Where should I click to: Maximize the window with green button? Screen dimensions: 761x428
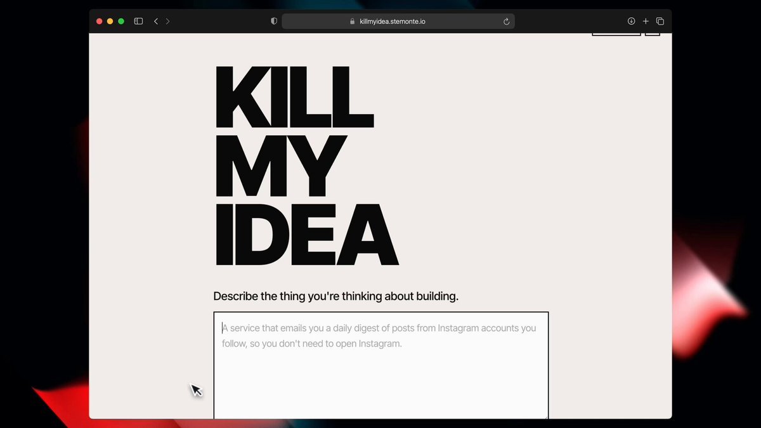click(121, 21)
